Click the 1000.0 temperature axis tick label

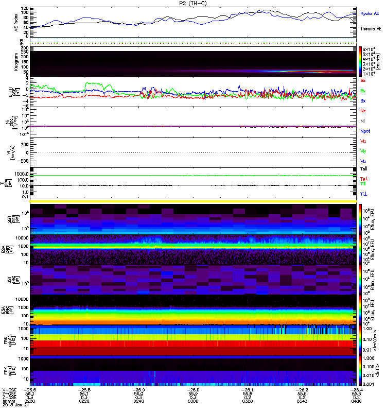(x=22, y=174)
